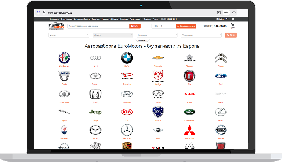Open the Jeep logo
282x162 pixels.
(x=96, y=112)
